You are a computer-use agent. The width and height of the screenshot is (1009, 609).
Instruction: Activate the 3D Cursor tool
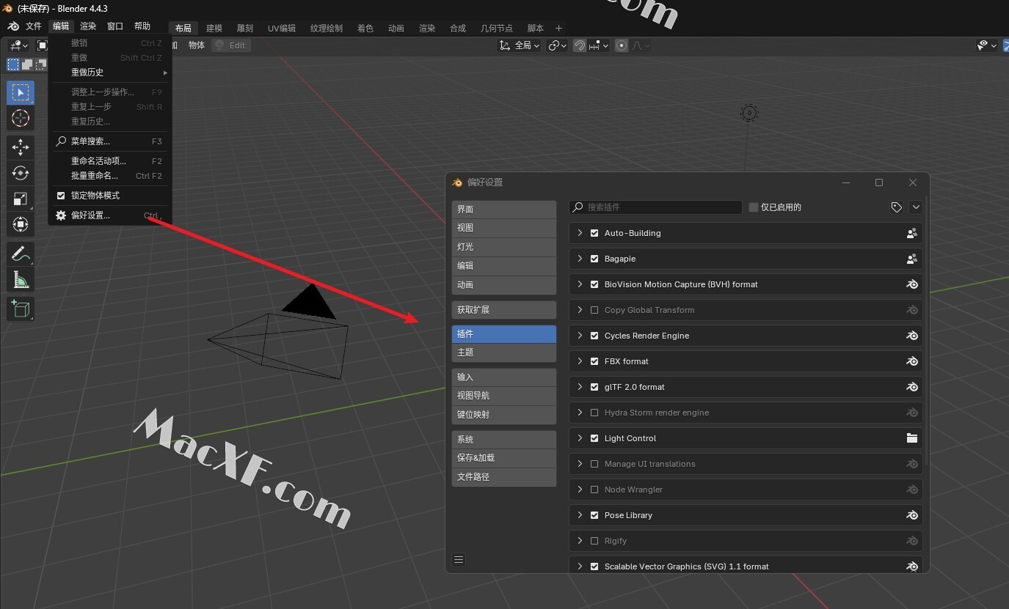(21, 118)
